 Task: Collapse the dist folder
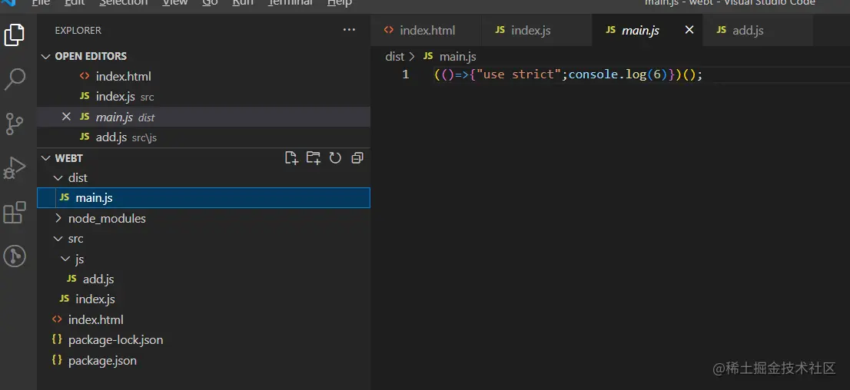(78, 177)
